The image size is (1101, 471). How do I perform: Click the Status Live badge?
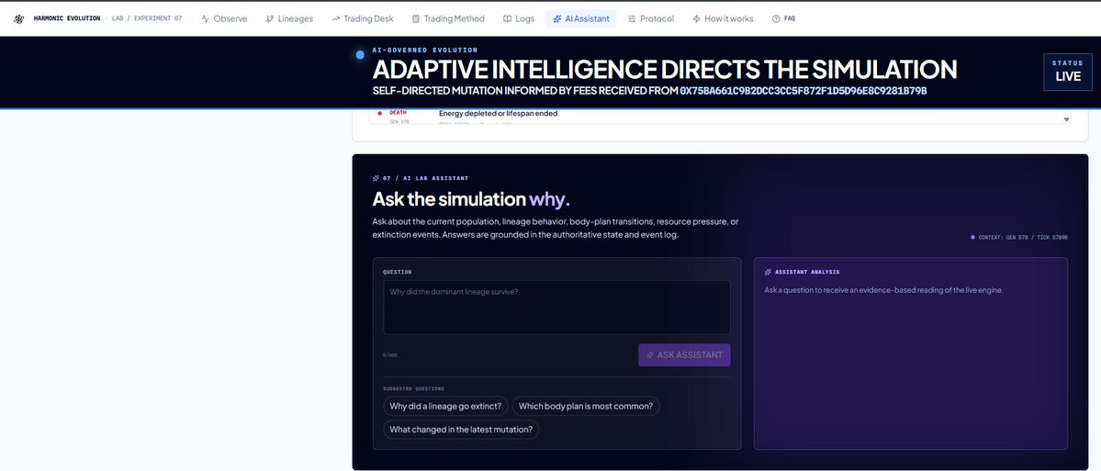click(x=1068, y=72)
